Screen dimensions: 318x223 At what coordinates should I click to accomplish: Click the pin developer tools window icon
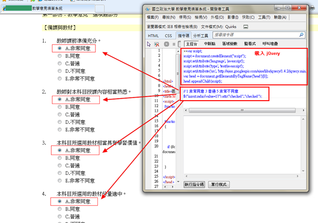(x=245, y=27)
